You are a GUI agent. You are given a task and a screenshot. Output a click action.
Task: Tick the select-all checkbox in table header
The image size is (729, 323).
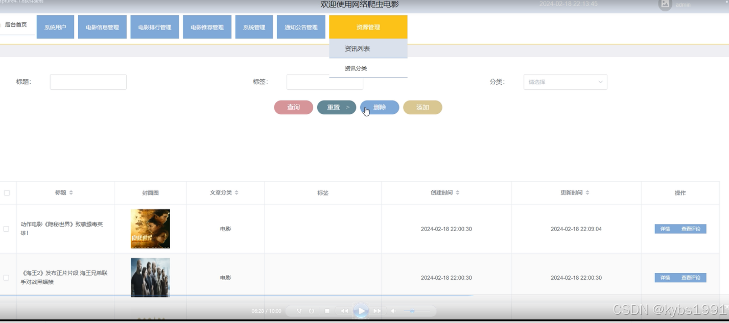[7, 193]
